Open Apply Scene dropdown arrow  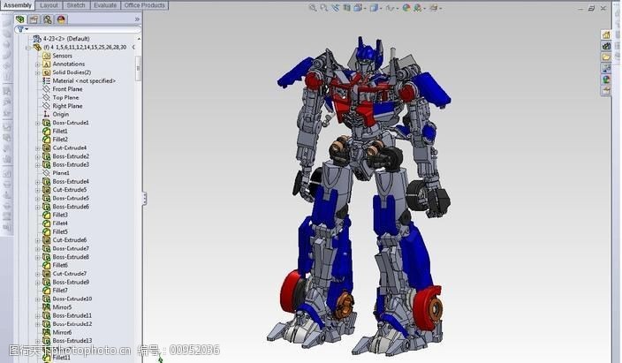pyautogui.click(x=424, y=8)
